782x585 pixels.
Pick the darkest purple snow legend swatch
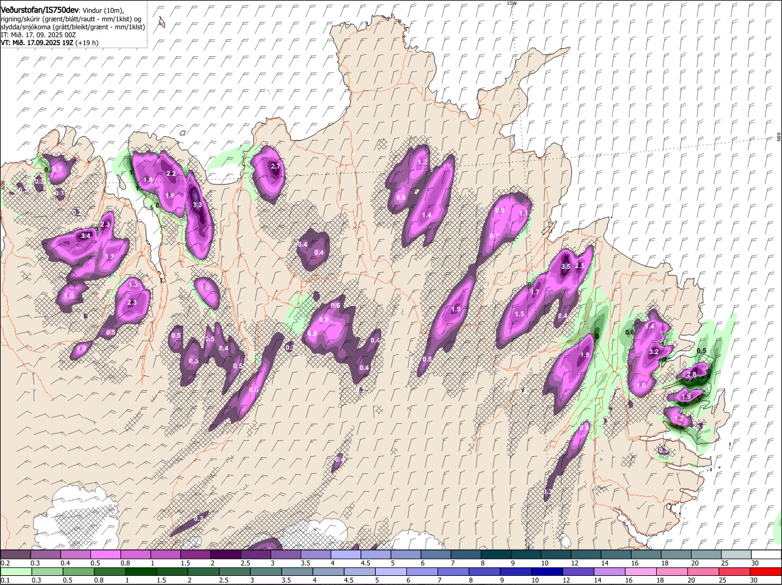(x=225, y=554)
